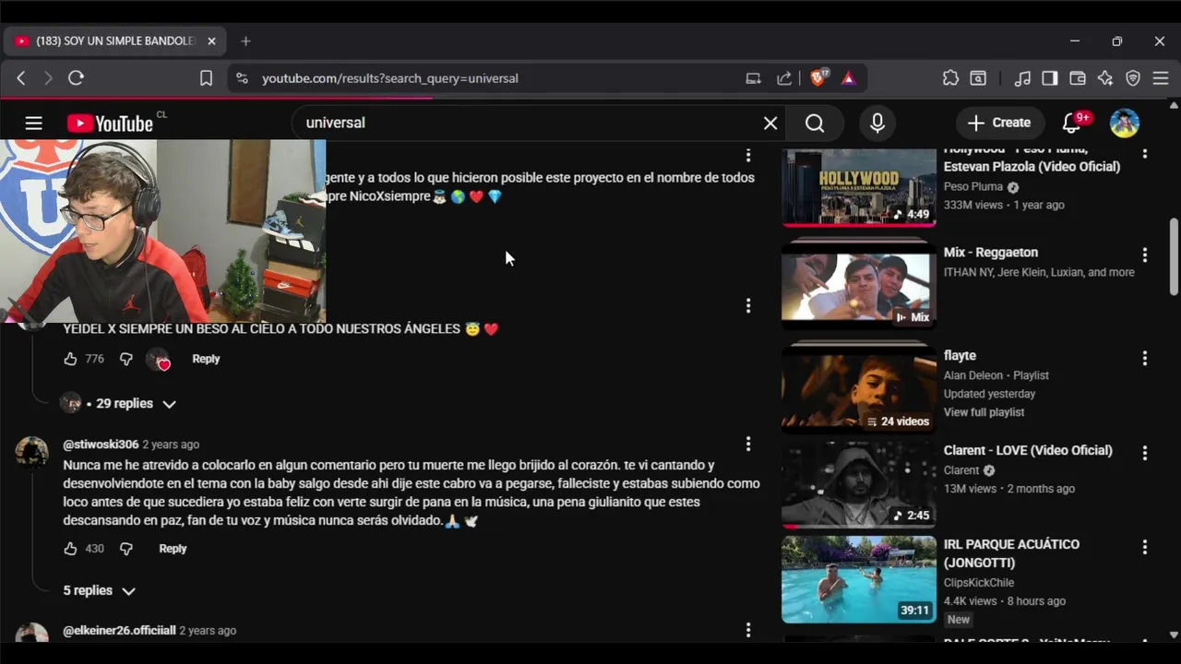This screenshot has height=664, width=1181.
Task: Like the YEIDEL X SIEMPRE comment
Action: coord(70,359)
